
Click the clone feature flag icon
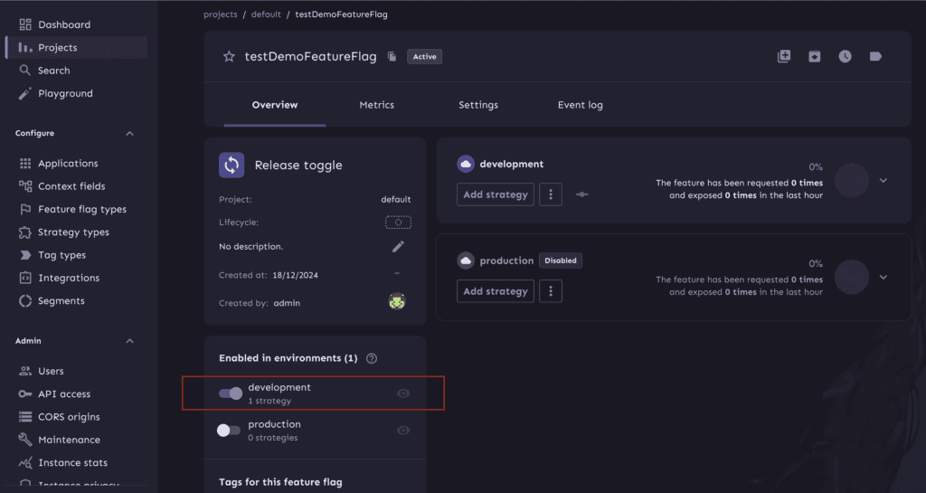[784, 56]
